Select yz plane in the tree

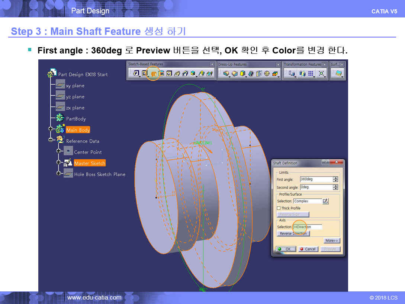click(75, 97)
